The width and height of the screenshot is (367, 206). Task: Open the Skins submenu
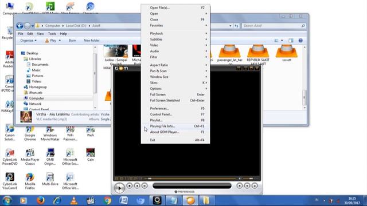tap(175, 82)
